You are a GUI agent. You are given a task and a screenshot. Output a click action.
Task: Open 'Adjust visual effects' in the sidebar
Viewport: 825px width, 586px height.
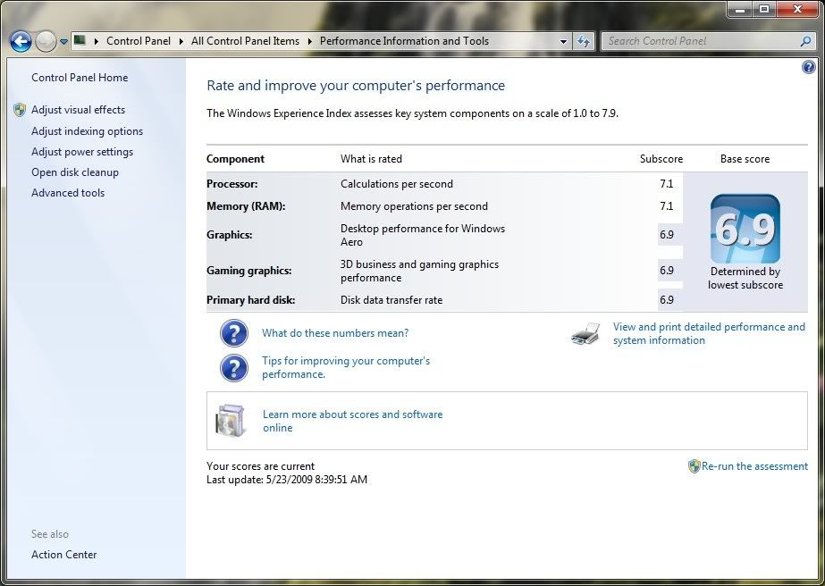coord(78,110)
